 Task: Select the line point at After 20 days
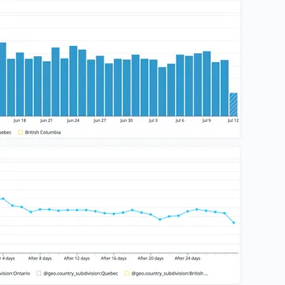pyautogui.click(x=150, y=215)
